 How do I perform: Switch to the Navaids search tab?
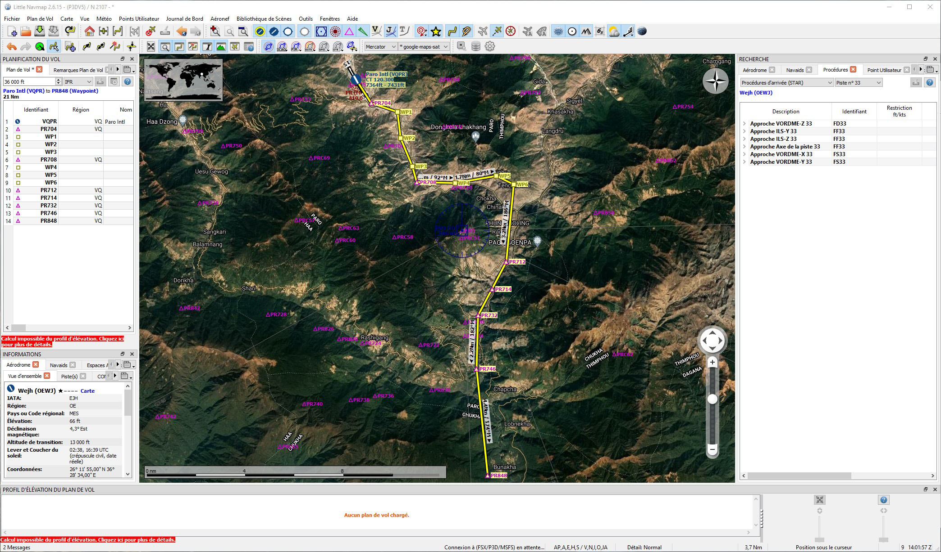(x=795, y=70)
